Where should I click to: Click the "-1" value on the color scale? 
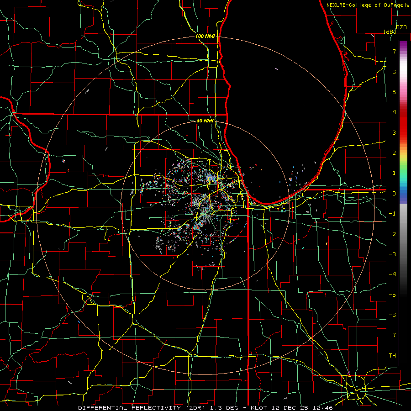tap(392, 214)
